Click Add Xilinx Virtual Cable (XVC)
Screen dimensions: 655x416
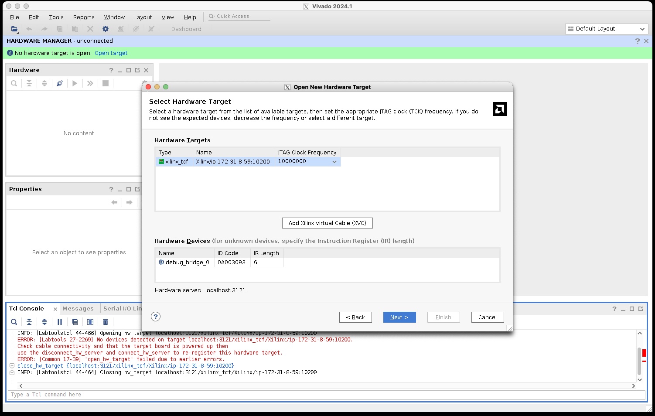[x=327, y=223]
